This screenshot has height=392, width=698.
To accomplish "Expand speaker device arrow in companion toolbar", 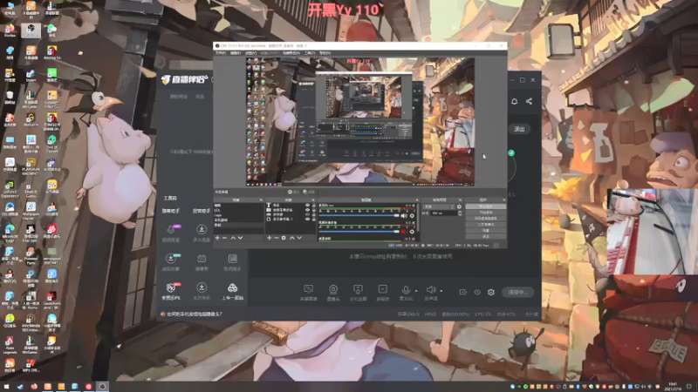I will 441,291.
